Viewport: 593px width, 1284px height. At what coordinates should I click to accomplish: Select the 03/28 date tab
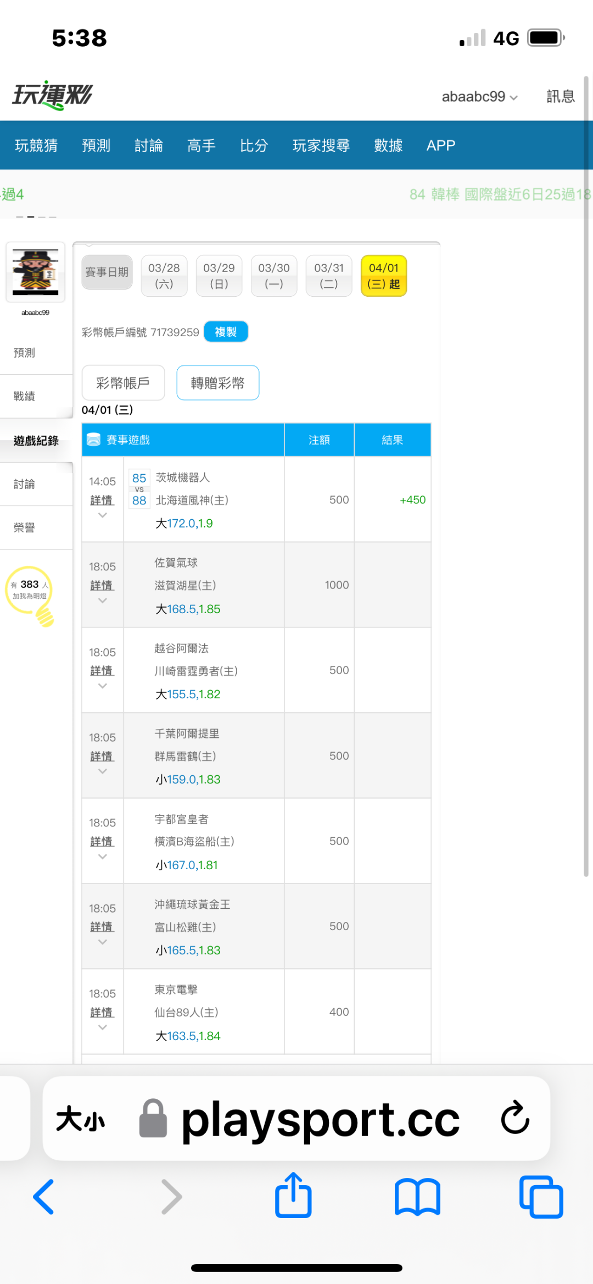coord(164,276)
